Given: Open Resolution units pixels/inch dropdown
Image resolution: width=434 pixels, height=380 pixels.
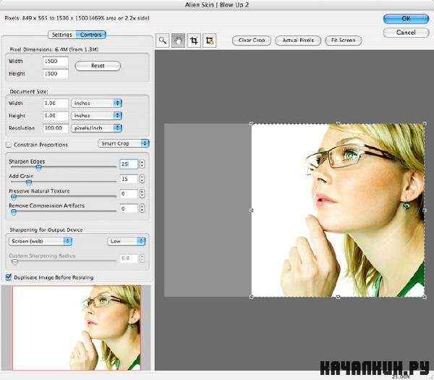Looking at the screenshot, I should tap(96, 128).
